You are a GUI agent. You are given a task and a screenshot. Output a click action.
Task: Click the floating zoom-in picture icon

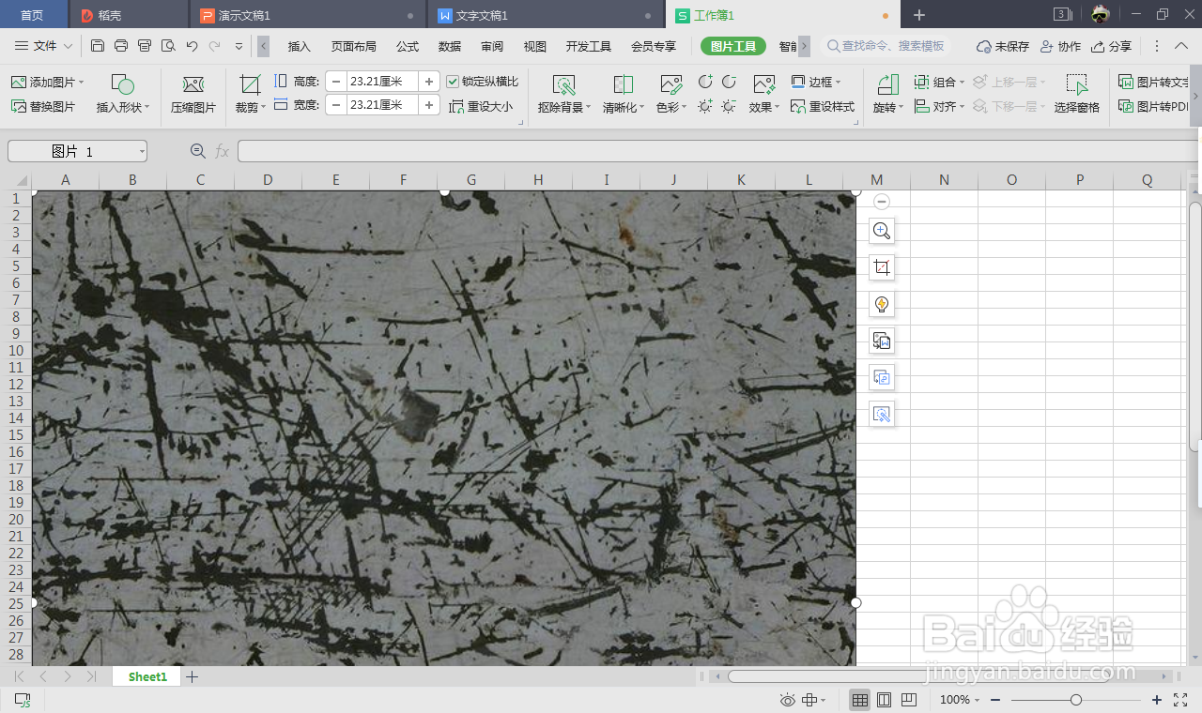(x=882, y=231)
